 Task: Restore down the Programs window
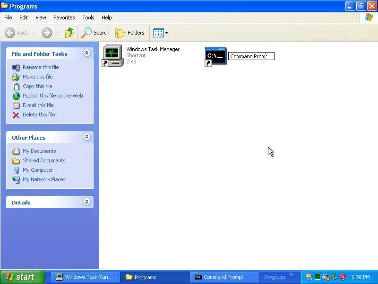click(361, 6)
